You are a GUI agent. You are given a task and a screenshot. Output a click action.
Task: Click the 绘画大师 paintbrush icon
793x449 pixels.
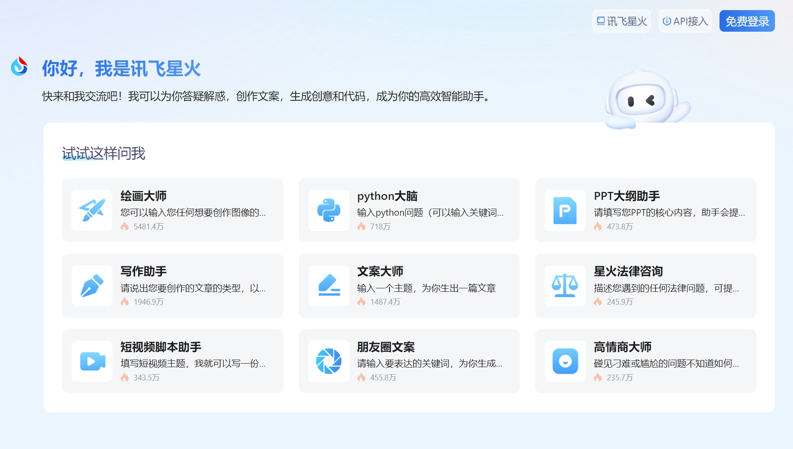[x=92, y=210]
